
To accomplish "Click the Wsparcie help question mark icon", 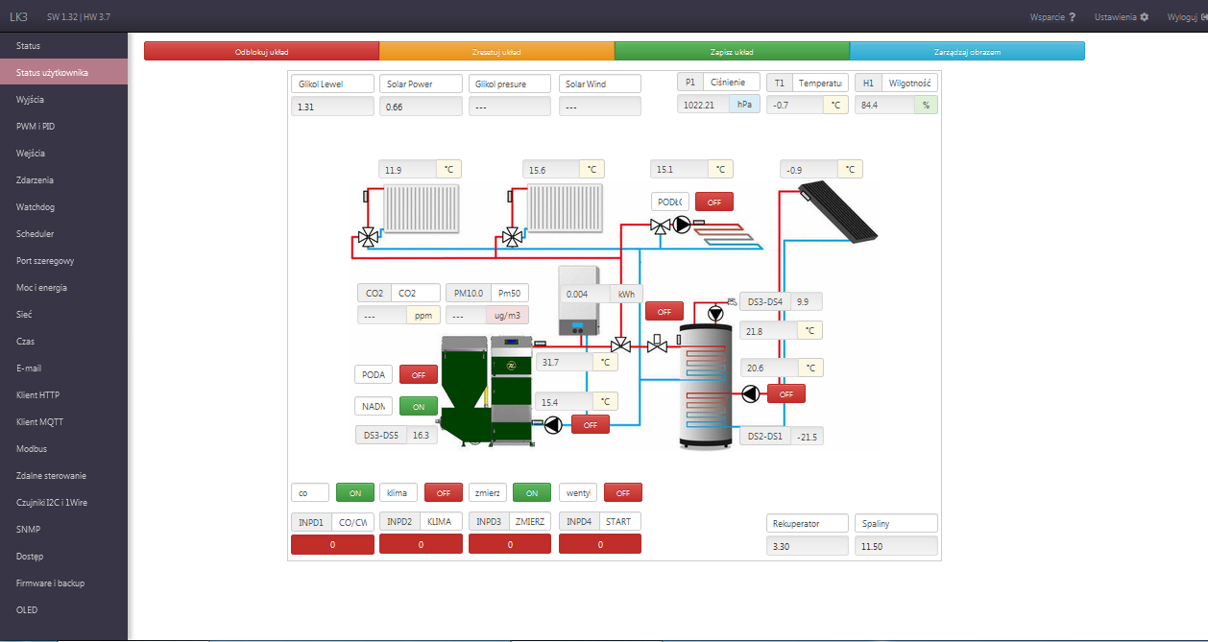I will click(1072, 17).
